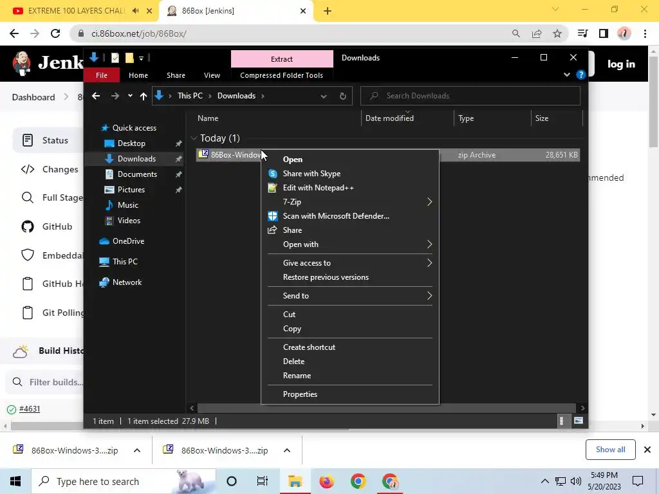The height and width of the screenshot is (494, 659).
Task: Expand the Give access to submenu
Action: coord(429,263)
